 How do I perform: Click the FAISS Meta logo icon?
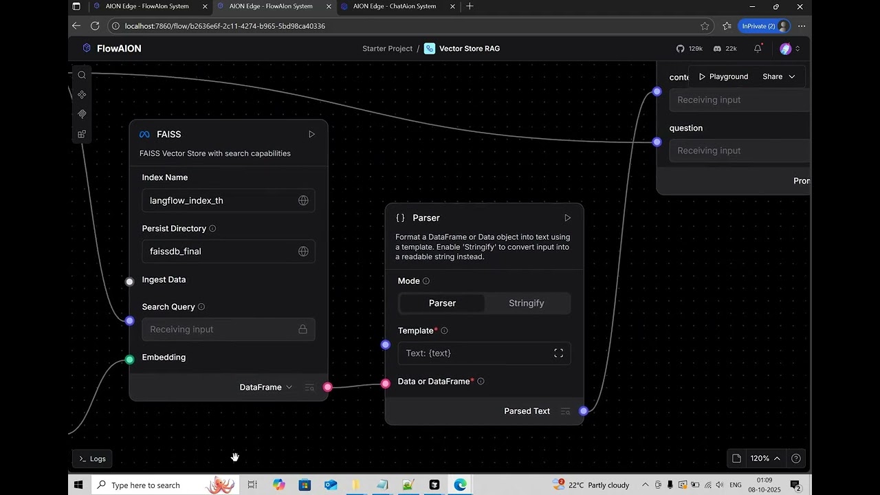(x=144, y=135)
